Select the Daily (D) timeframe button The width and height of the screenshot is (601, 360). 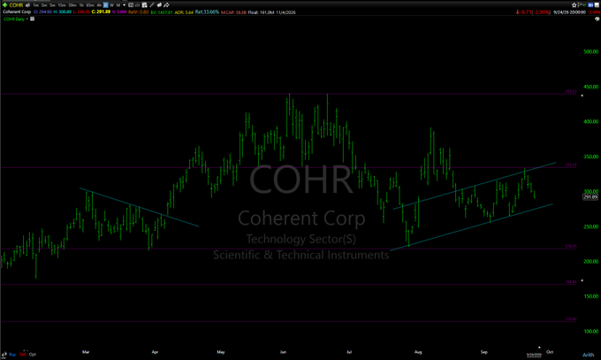(106, 5)
